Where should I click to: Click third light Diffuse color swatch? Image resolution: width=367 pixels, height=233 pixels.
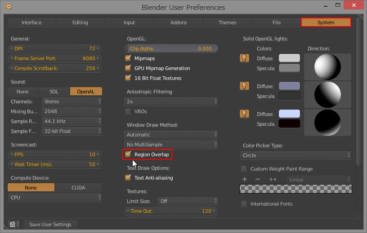(x=289, y=114)
